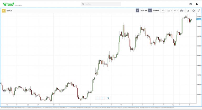Click the K buy price button
Screen dimensions: 202x110
point(150,10)
